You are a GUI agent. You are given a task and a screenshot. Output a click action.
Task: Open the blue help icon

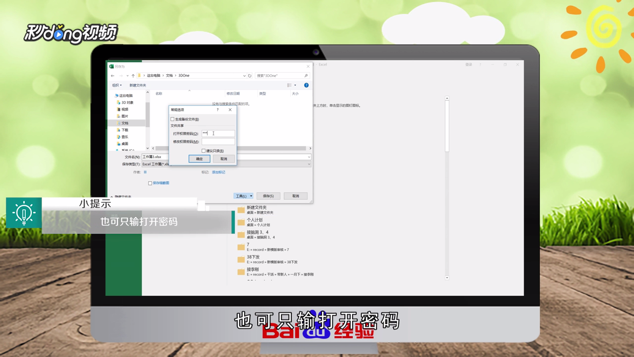306,85
